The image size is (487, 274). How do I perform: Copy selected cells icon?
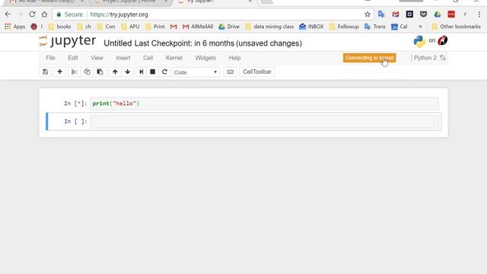coord(87,72)
